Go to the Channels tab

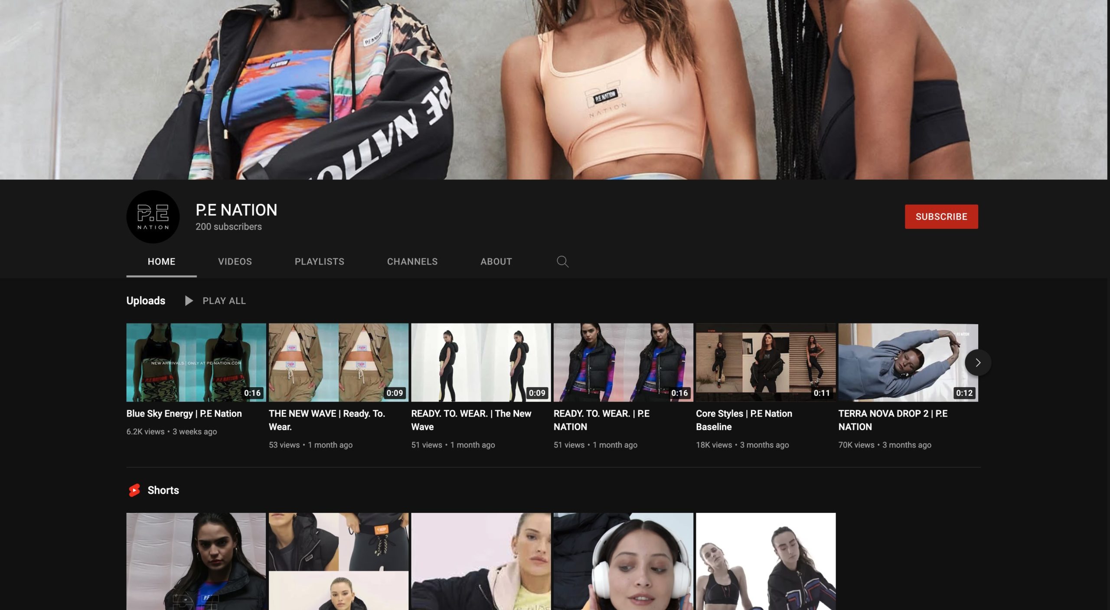(x=412, y=261)
